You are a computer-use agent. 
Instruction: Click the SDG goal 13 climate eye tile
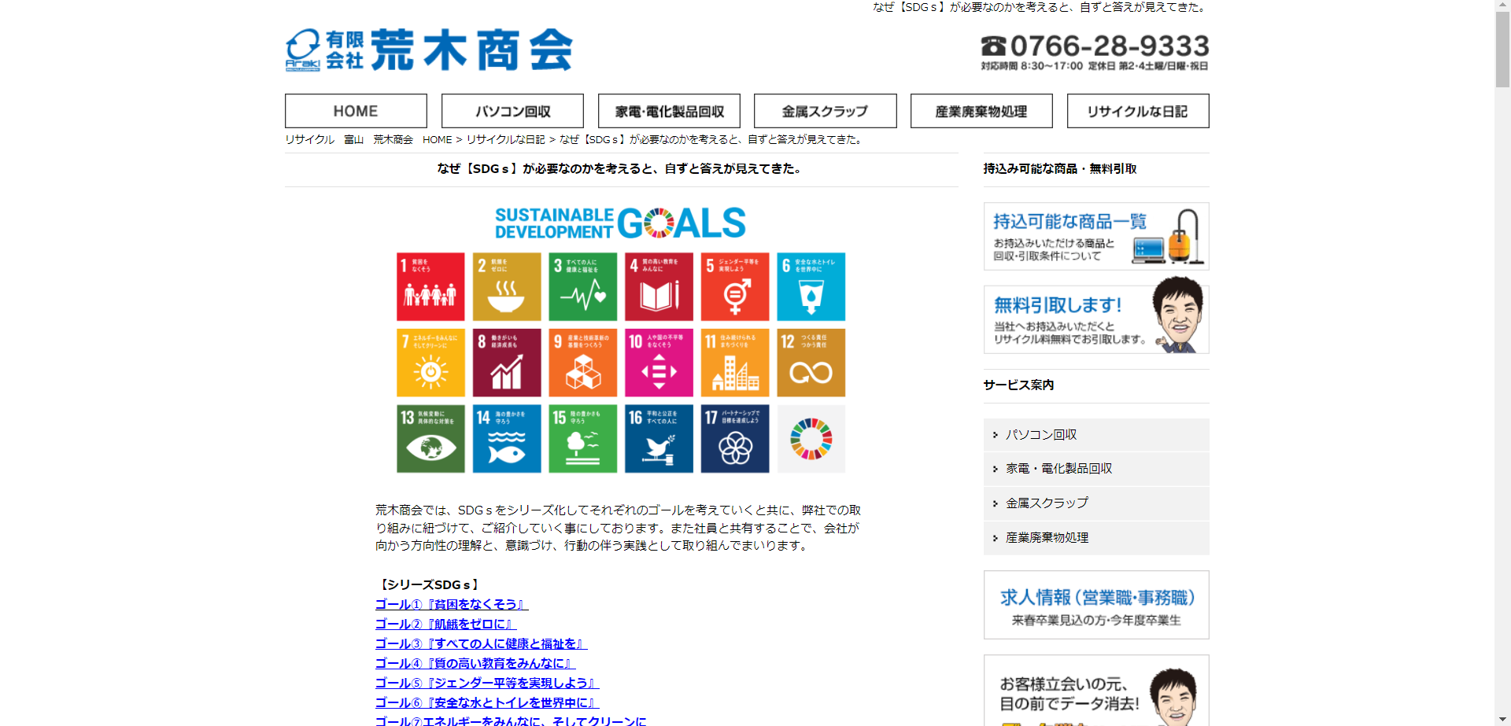(430, 439)
